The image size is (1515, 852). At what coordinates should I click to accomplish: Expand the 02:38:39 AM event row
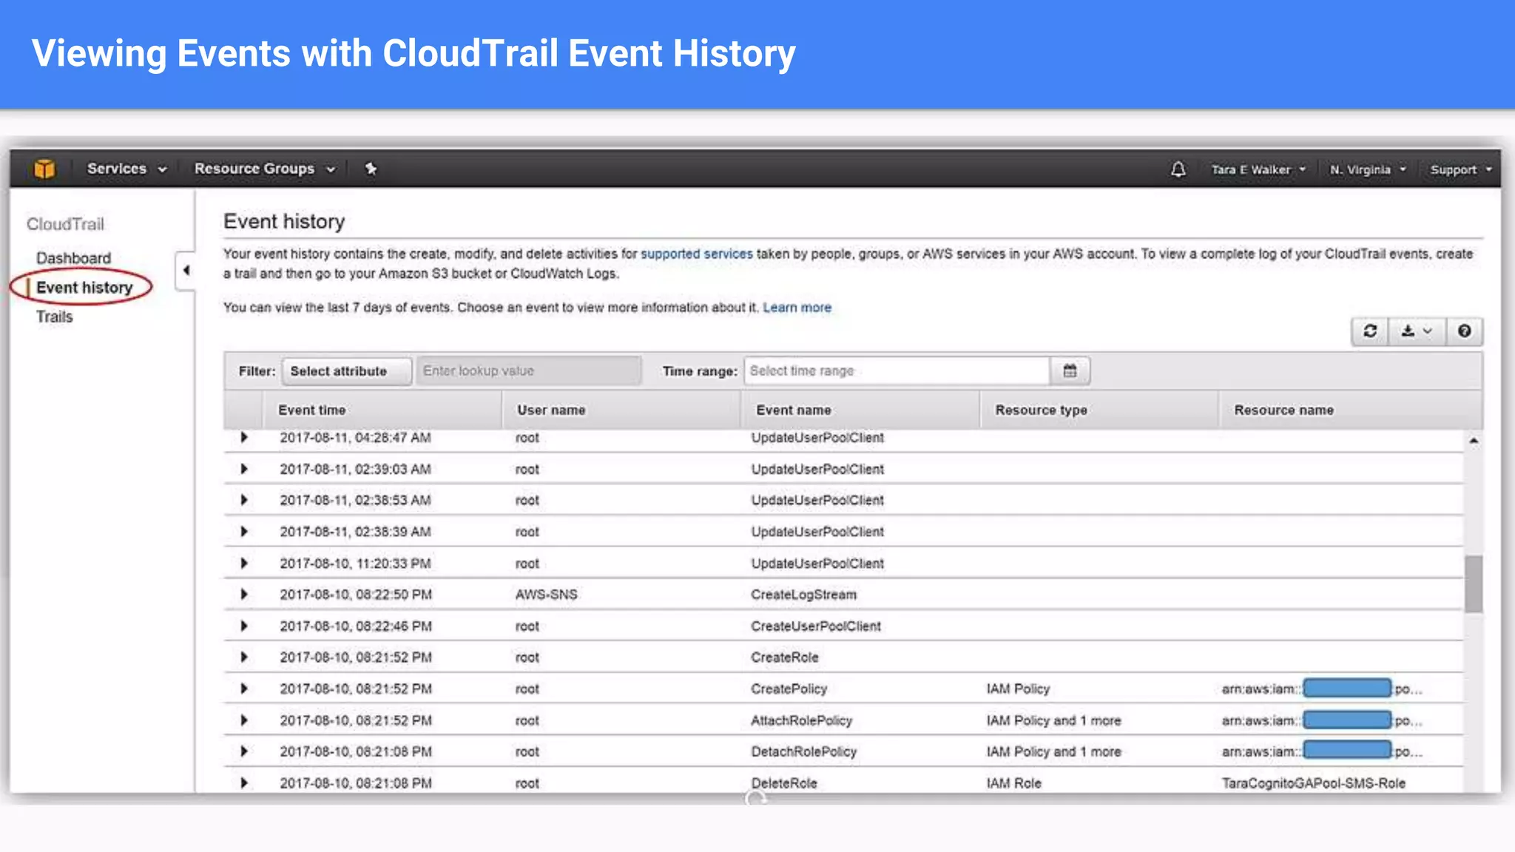coord(243,532)
